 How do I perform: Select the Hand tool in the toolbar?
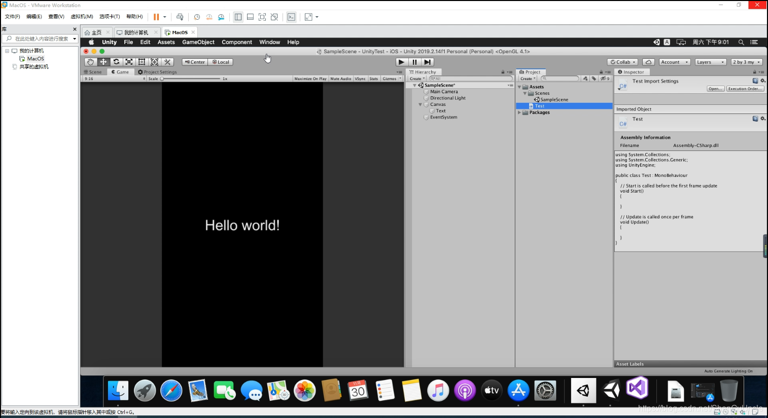(90, 62)
